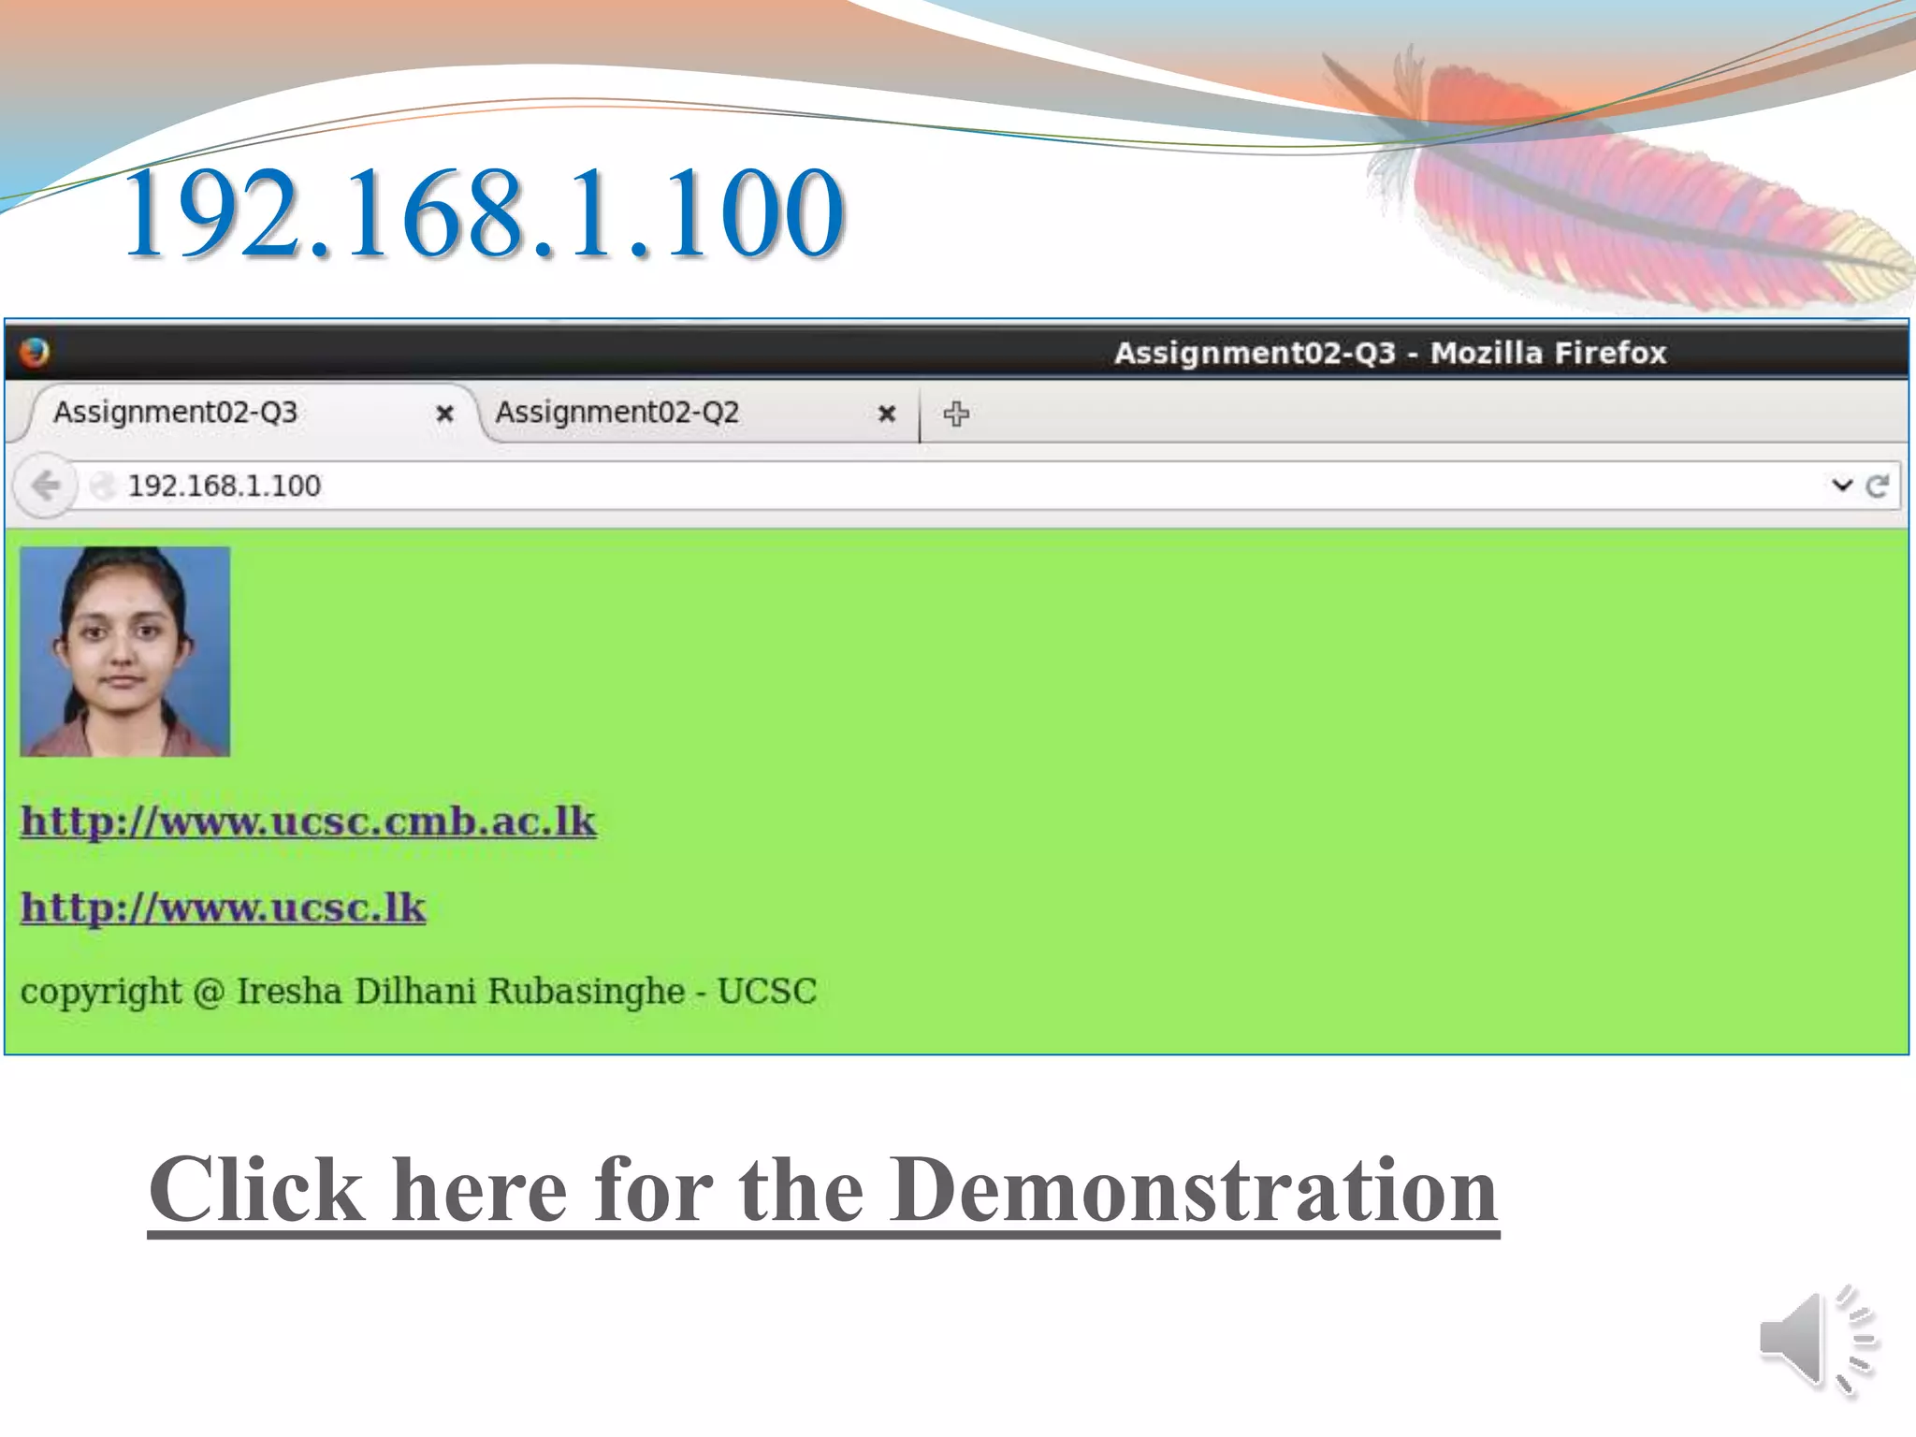Open the http://www.ucsc.lk link
Viewport: 1916px width, 1437px height.
[x=223, y=907]
